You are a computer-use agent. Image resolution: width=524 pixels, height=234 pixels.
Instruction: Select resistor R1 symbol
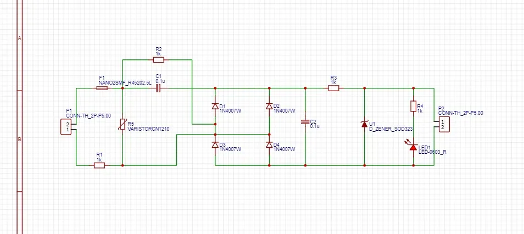click(x=99, y=165)
